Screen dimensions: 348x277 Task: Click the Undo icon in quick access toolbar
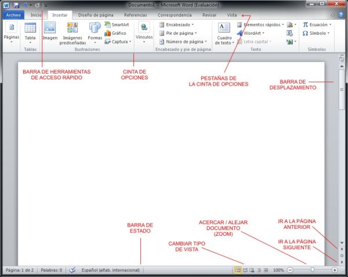coord(26,5)
